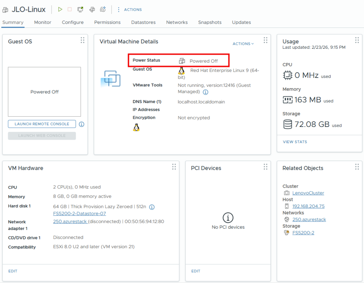Screen dimensions: 364x283
Task: Click drag handle on PCI Devices card
Action: coord(266,167)
